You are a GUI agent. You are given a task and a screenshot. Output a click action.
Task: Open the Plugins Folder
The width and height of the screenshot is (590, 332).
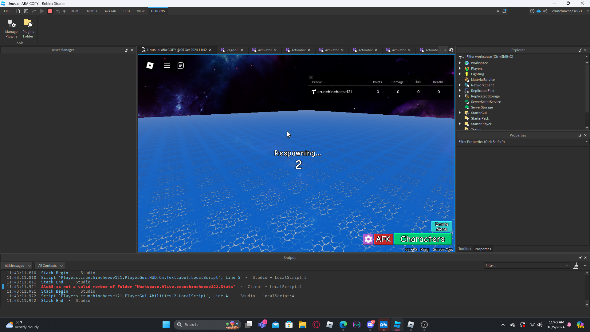[x=28, y=28]
